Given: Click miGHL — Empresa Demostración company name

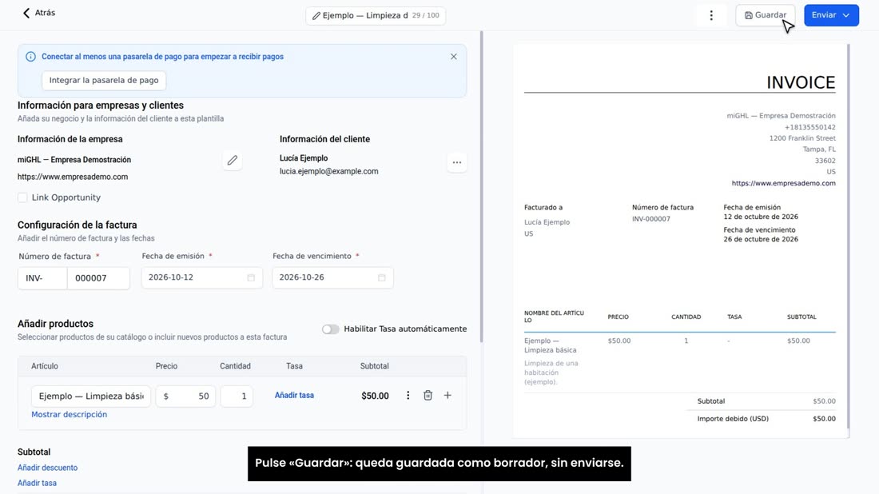Looking at the screenshot, I should 74,160.
